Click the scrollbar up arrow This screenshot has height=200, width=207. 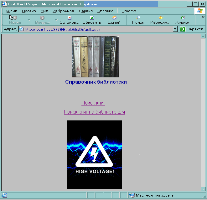tap(203, 36)
